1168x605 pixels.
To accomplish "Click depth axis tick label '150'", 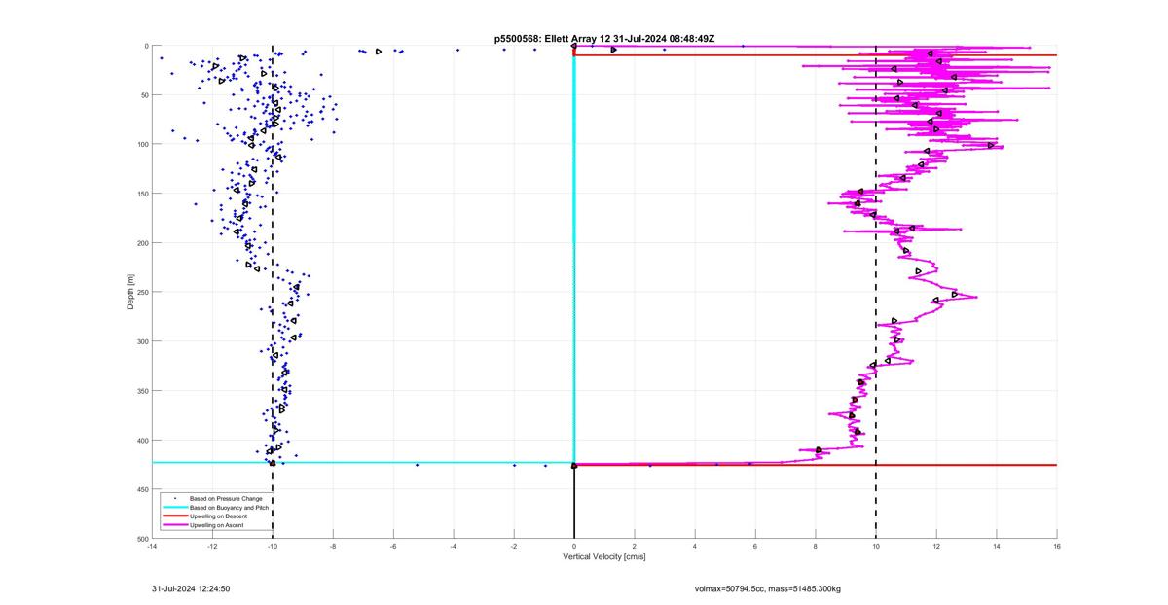I will pyautogui.click(x=142, y=194).
